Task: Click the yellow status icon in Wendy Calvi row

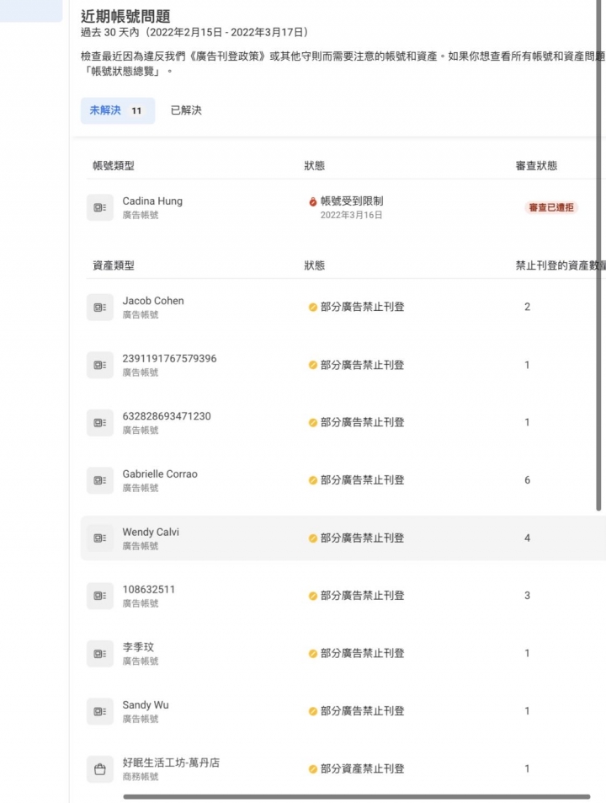Action: pyautogui.click(x=313, y=538)
